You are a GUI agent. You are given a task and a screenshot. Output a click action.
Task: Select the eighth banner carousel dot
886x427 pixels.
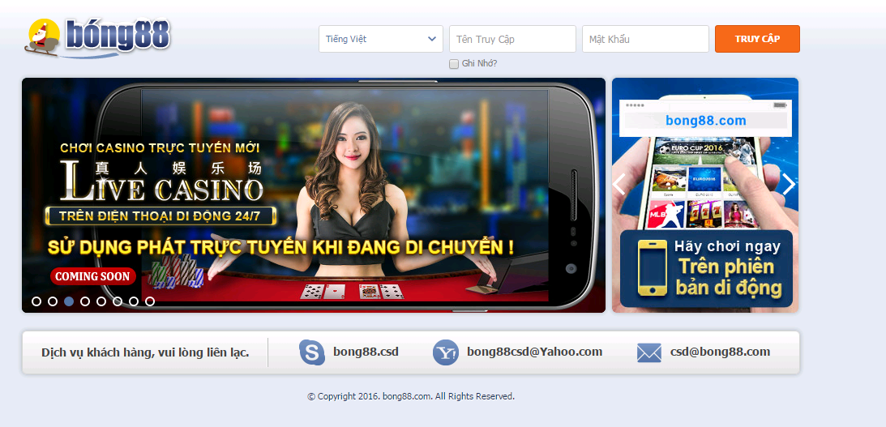point(150,301)
